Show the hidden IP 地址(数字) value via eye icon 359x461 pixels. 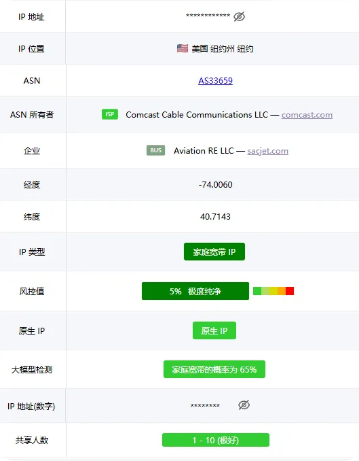[x=244, y=405]
